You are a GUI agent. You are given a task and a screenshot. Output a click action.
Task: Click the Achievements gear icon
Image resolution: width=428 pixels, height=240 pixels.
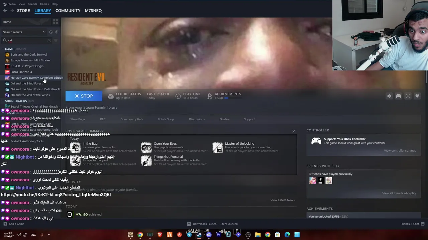pos(210,96)
